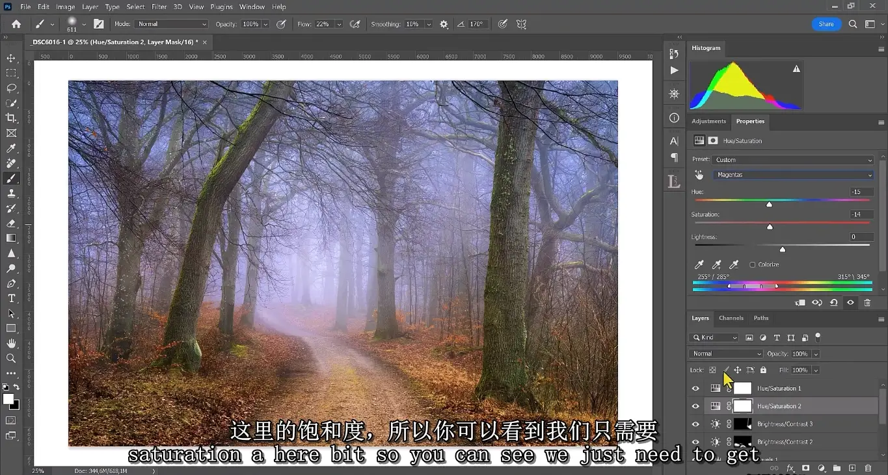Select the Horizontal Type tool

pos(11,298)
